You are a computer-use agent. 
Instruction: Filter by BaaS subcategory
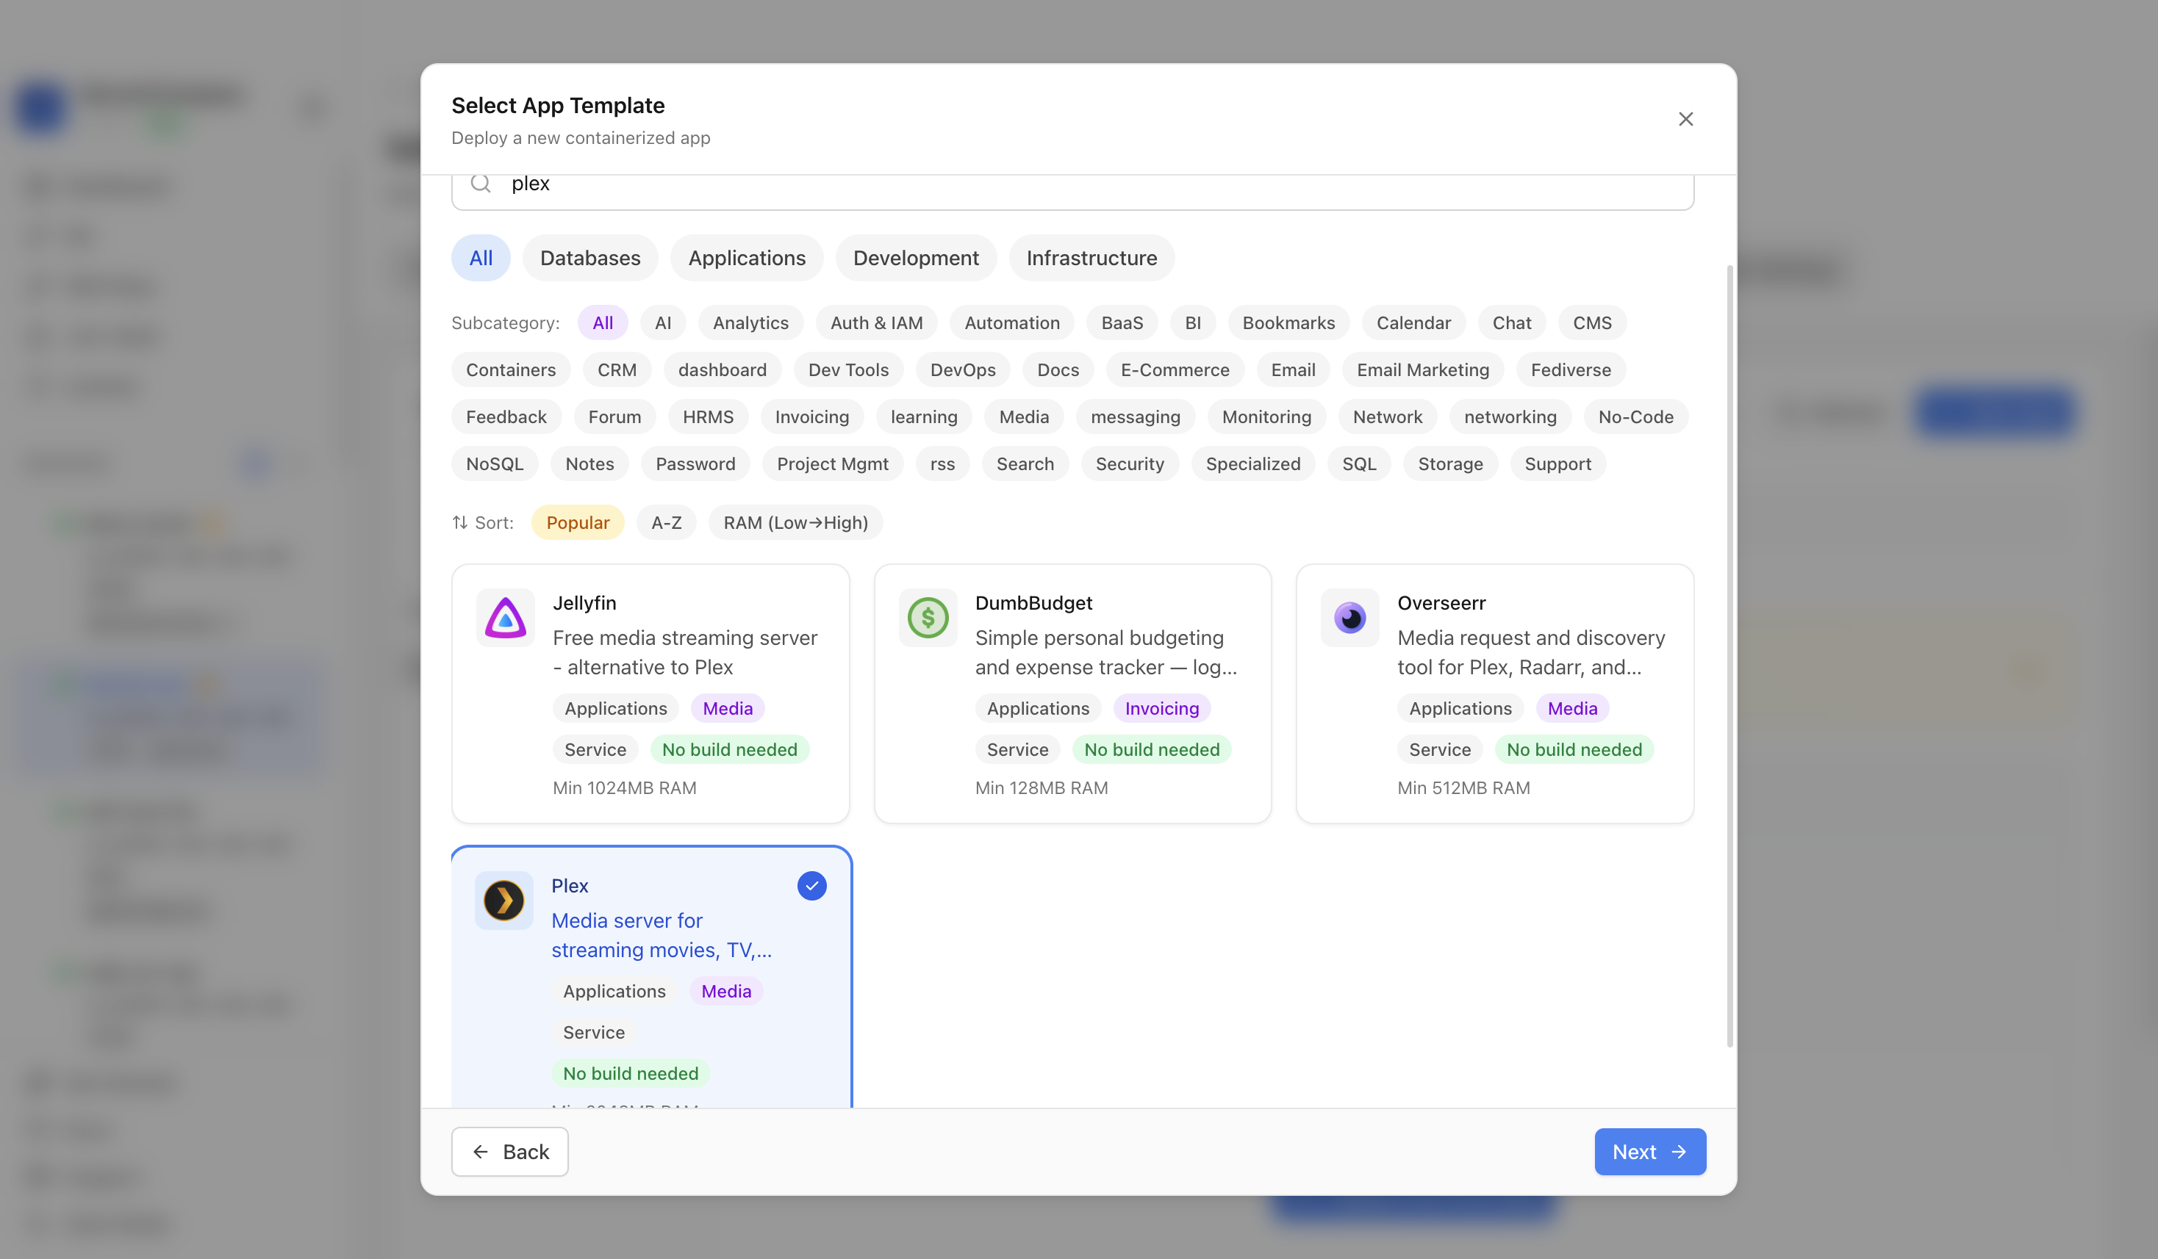1122,322
